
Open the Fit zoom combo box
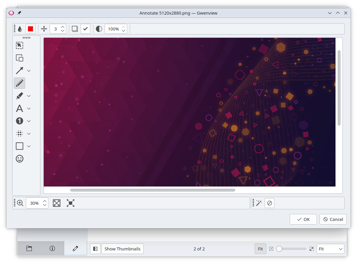click(x=330, y=249)
